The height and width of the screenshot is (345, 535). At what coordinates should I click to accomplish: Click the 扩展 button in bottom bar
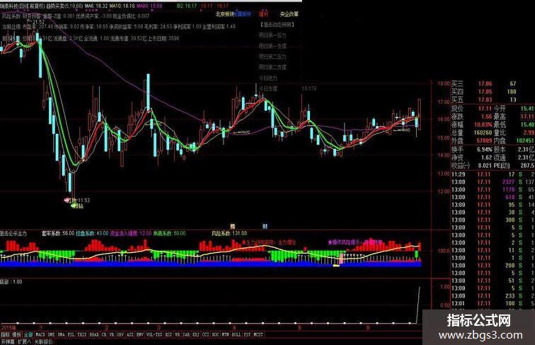(24, 341)
